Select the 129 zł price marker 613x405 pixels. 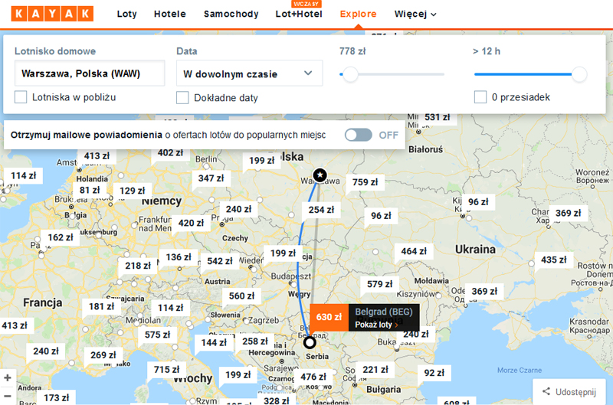[x=132, y=191]
